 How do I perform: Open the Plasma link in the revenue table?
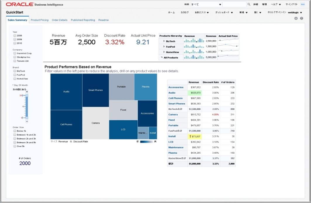(x=173, y=153)
